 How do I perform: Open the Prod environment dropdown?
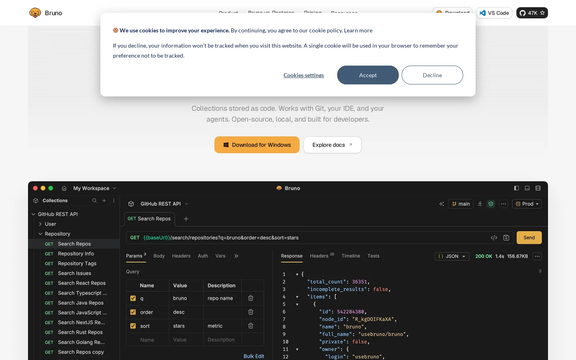click(527, 204)
